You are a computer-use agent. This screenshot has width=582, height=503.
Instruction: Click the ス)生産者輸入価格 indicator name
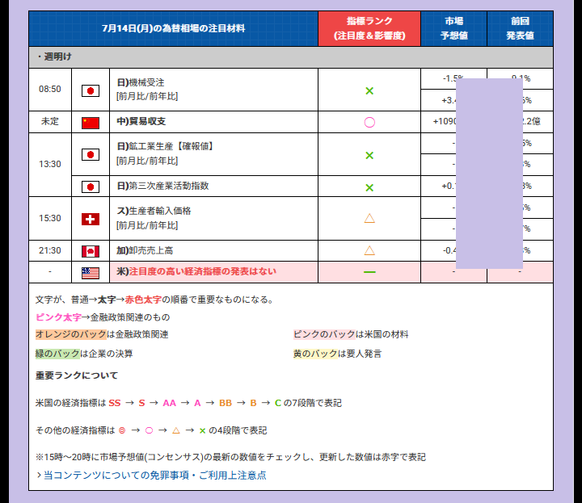(154, 211)
